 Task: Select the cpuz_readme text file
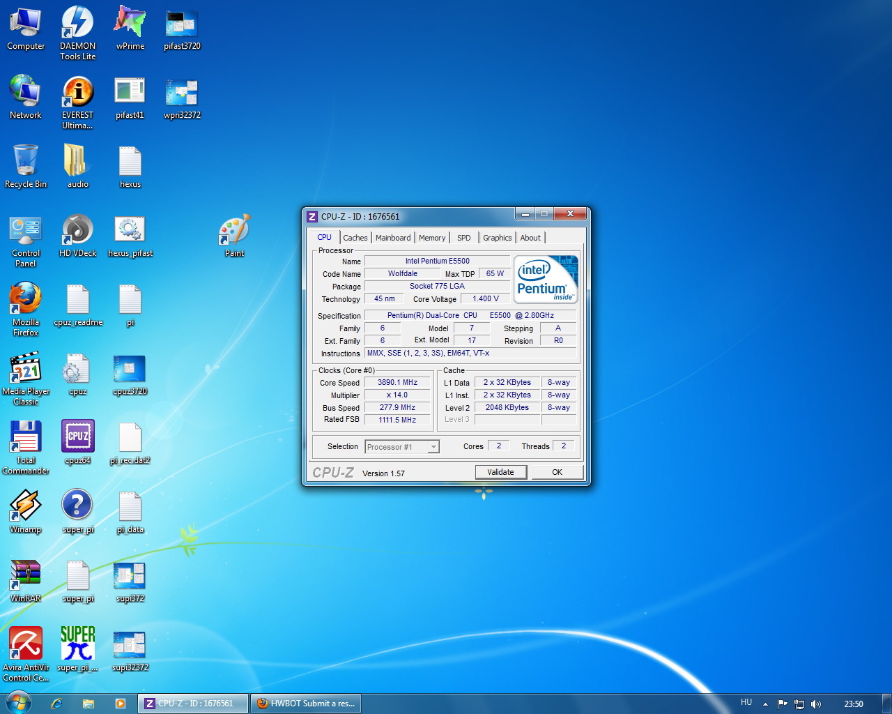point(77,305)
